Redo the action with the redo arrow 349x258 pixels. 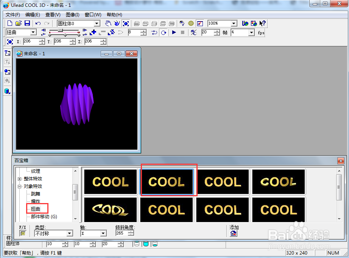click(47, 23)
